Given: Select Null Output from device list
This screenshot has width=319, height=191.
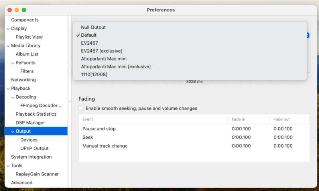Looking at the screenshot, I should tap(93, 28).
